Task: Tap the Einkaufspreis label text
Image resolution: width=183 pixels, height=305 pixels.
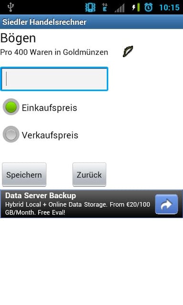Action: [50, 108]
